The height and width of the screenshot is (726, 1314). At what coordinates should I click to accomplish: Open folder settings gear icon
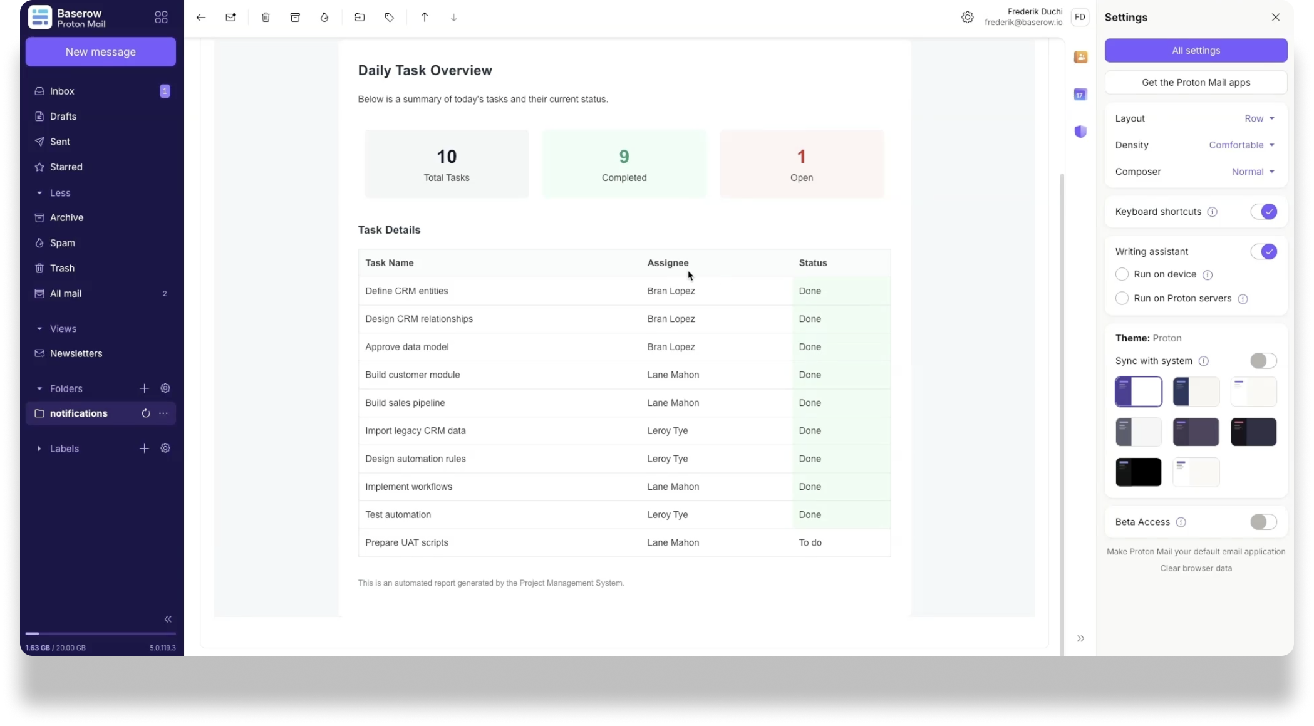(165, 388)
